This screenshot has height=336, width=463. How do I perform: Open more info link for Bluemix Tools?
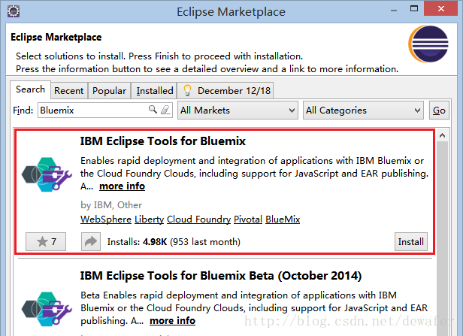pyautogui.click(x=122, y=186)
